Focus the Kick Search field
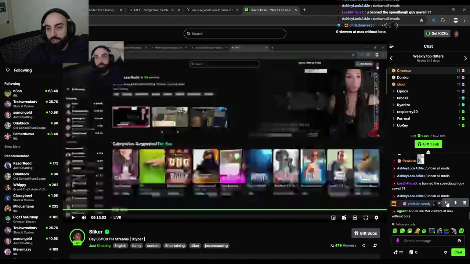This screenshot has width=470, height=264. coord(235,34)
